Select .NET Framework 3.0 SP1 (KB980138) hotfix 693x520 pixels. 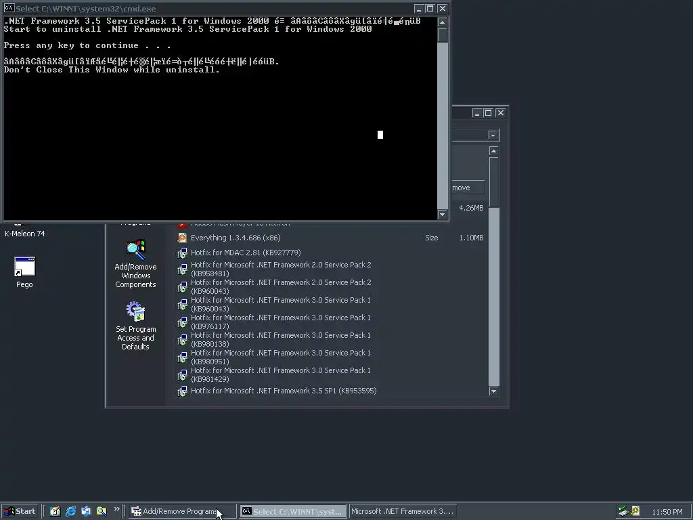pyautogui.click(x=281, y=340)
